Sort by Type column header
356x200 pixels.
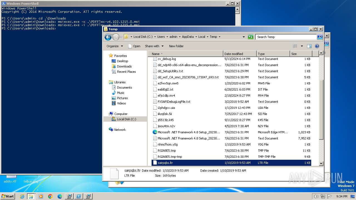click(273, 54)
